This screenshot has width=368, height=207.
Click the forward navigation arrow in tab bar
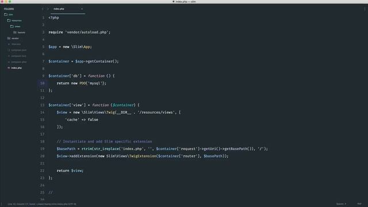(x=48, y=9)
